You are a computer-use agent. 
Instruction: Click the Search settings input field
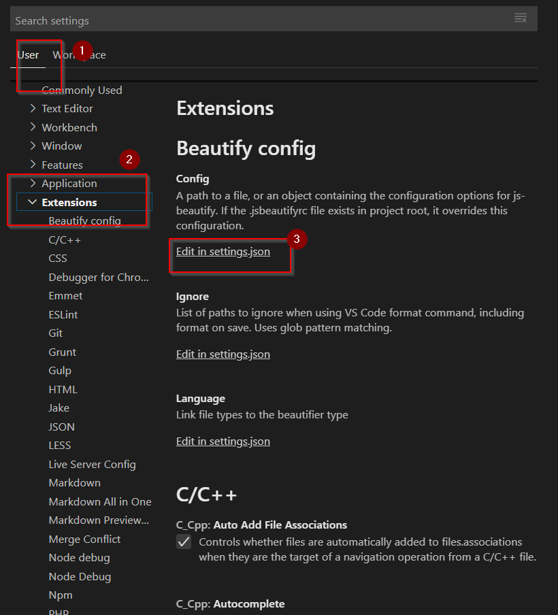(204, 18)
